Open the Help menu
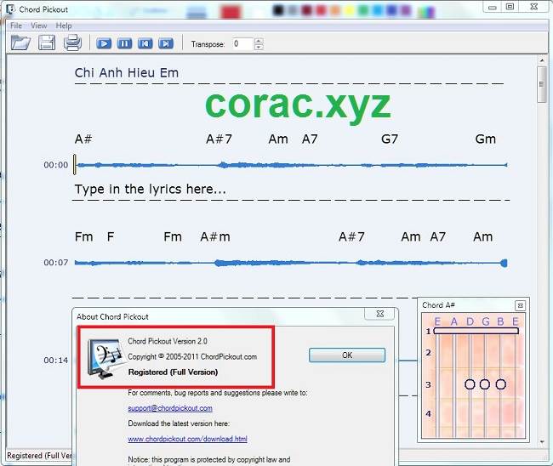553x466 pixels. tap(64, 26)
